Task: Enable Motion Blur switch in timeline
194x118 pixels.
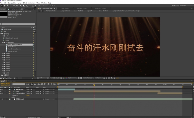Action: 45,84
